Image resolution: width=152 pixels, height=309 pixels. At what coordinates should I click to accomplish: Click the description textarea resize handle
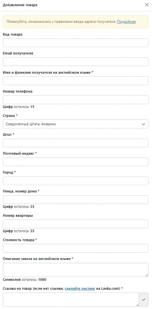(147, 275)
